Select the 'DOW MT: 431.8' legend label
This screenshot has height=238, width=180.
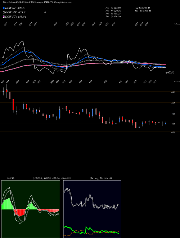(x=15, y=13)
